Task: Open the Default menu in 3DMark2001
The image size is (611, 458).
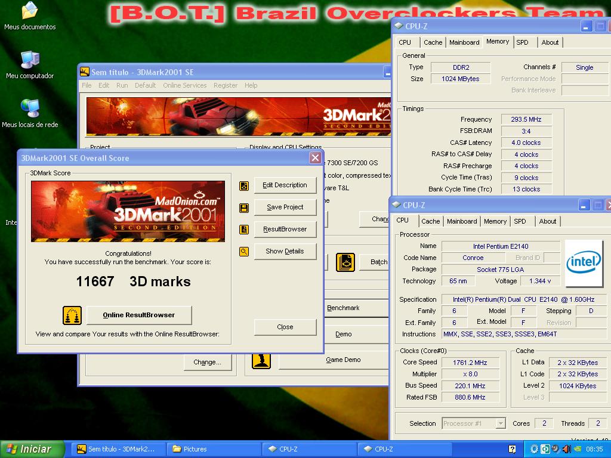Action: pos(145,85)
